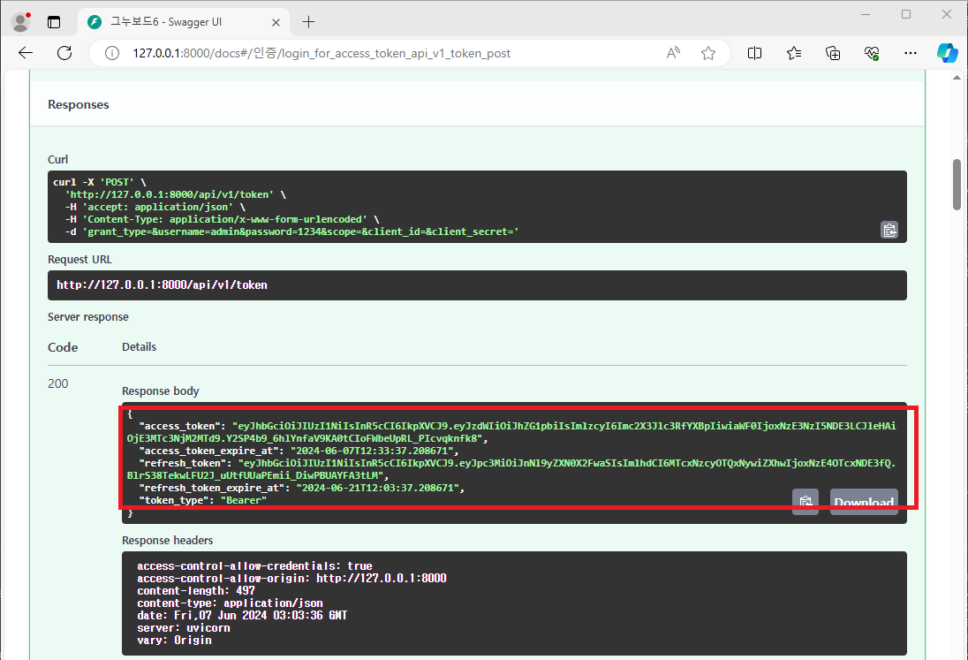
Task: Open a new browser tab
Action: pos(308,21)
